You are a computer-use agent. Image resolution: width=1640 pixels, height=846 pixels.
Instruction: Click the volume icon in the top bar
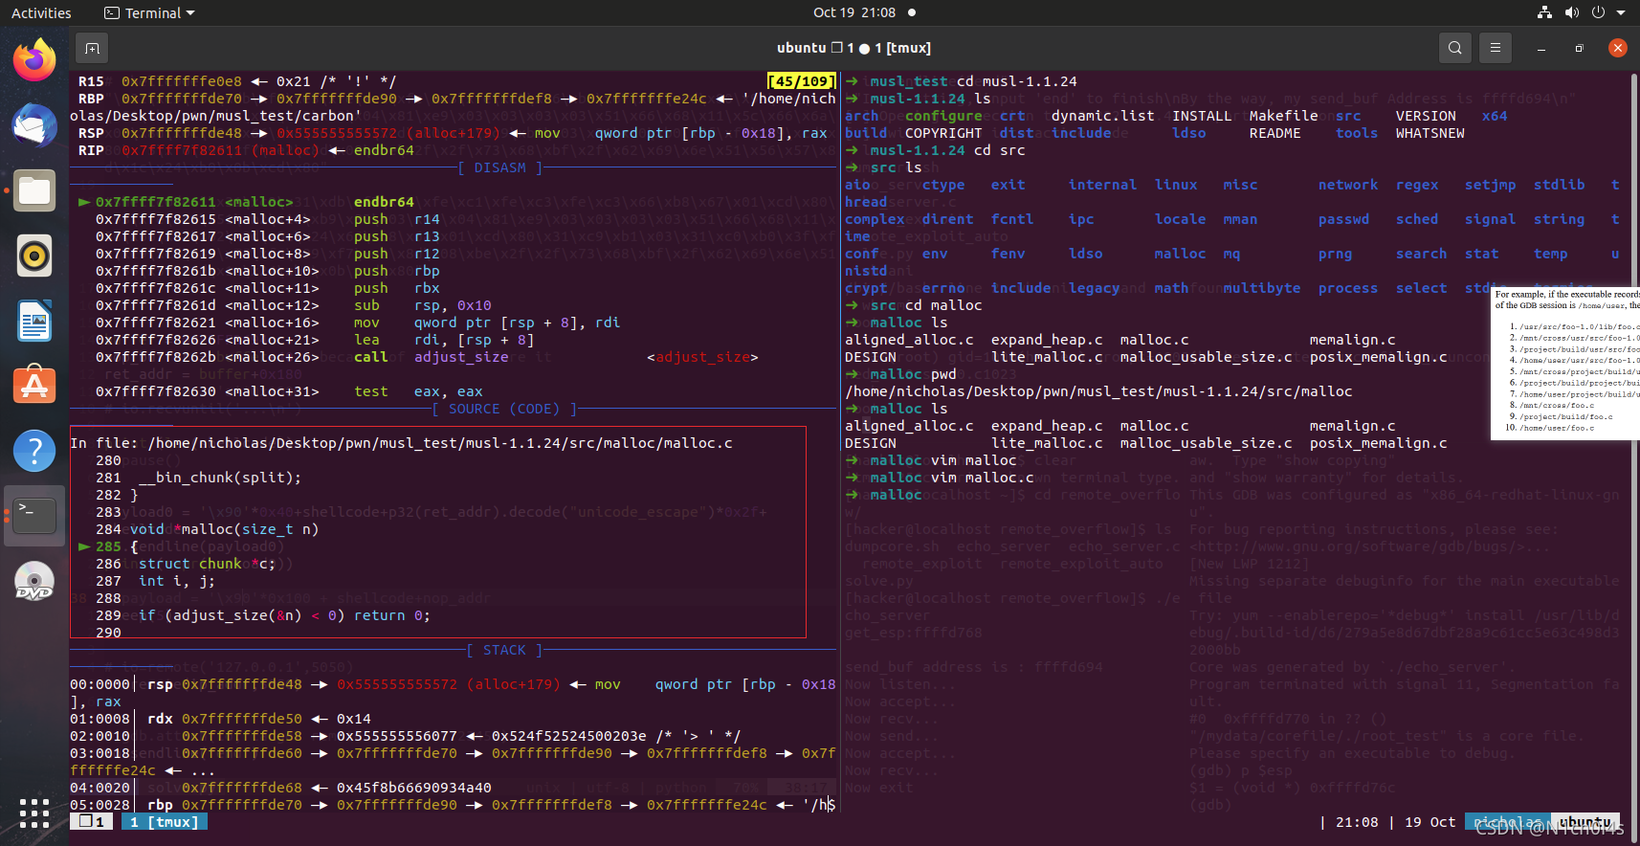(x=1571, y=12)
